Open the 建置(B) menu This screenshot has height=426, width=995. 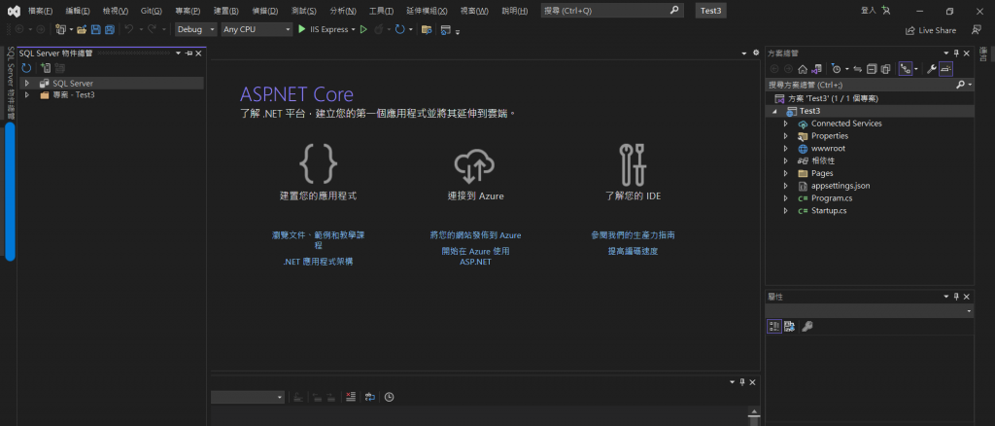click(225, 11)
